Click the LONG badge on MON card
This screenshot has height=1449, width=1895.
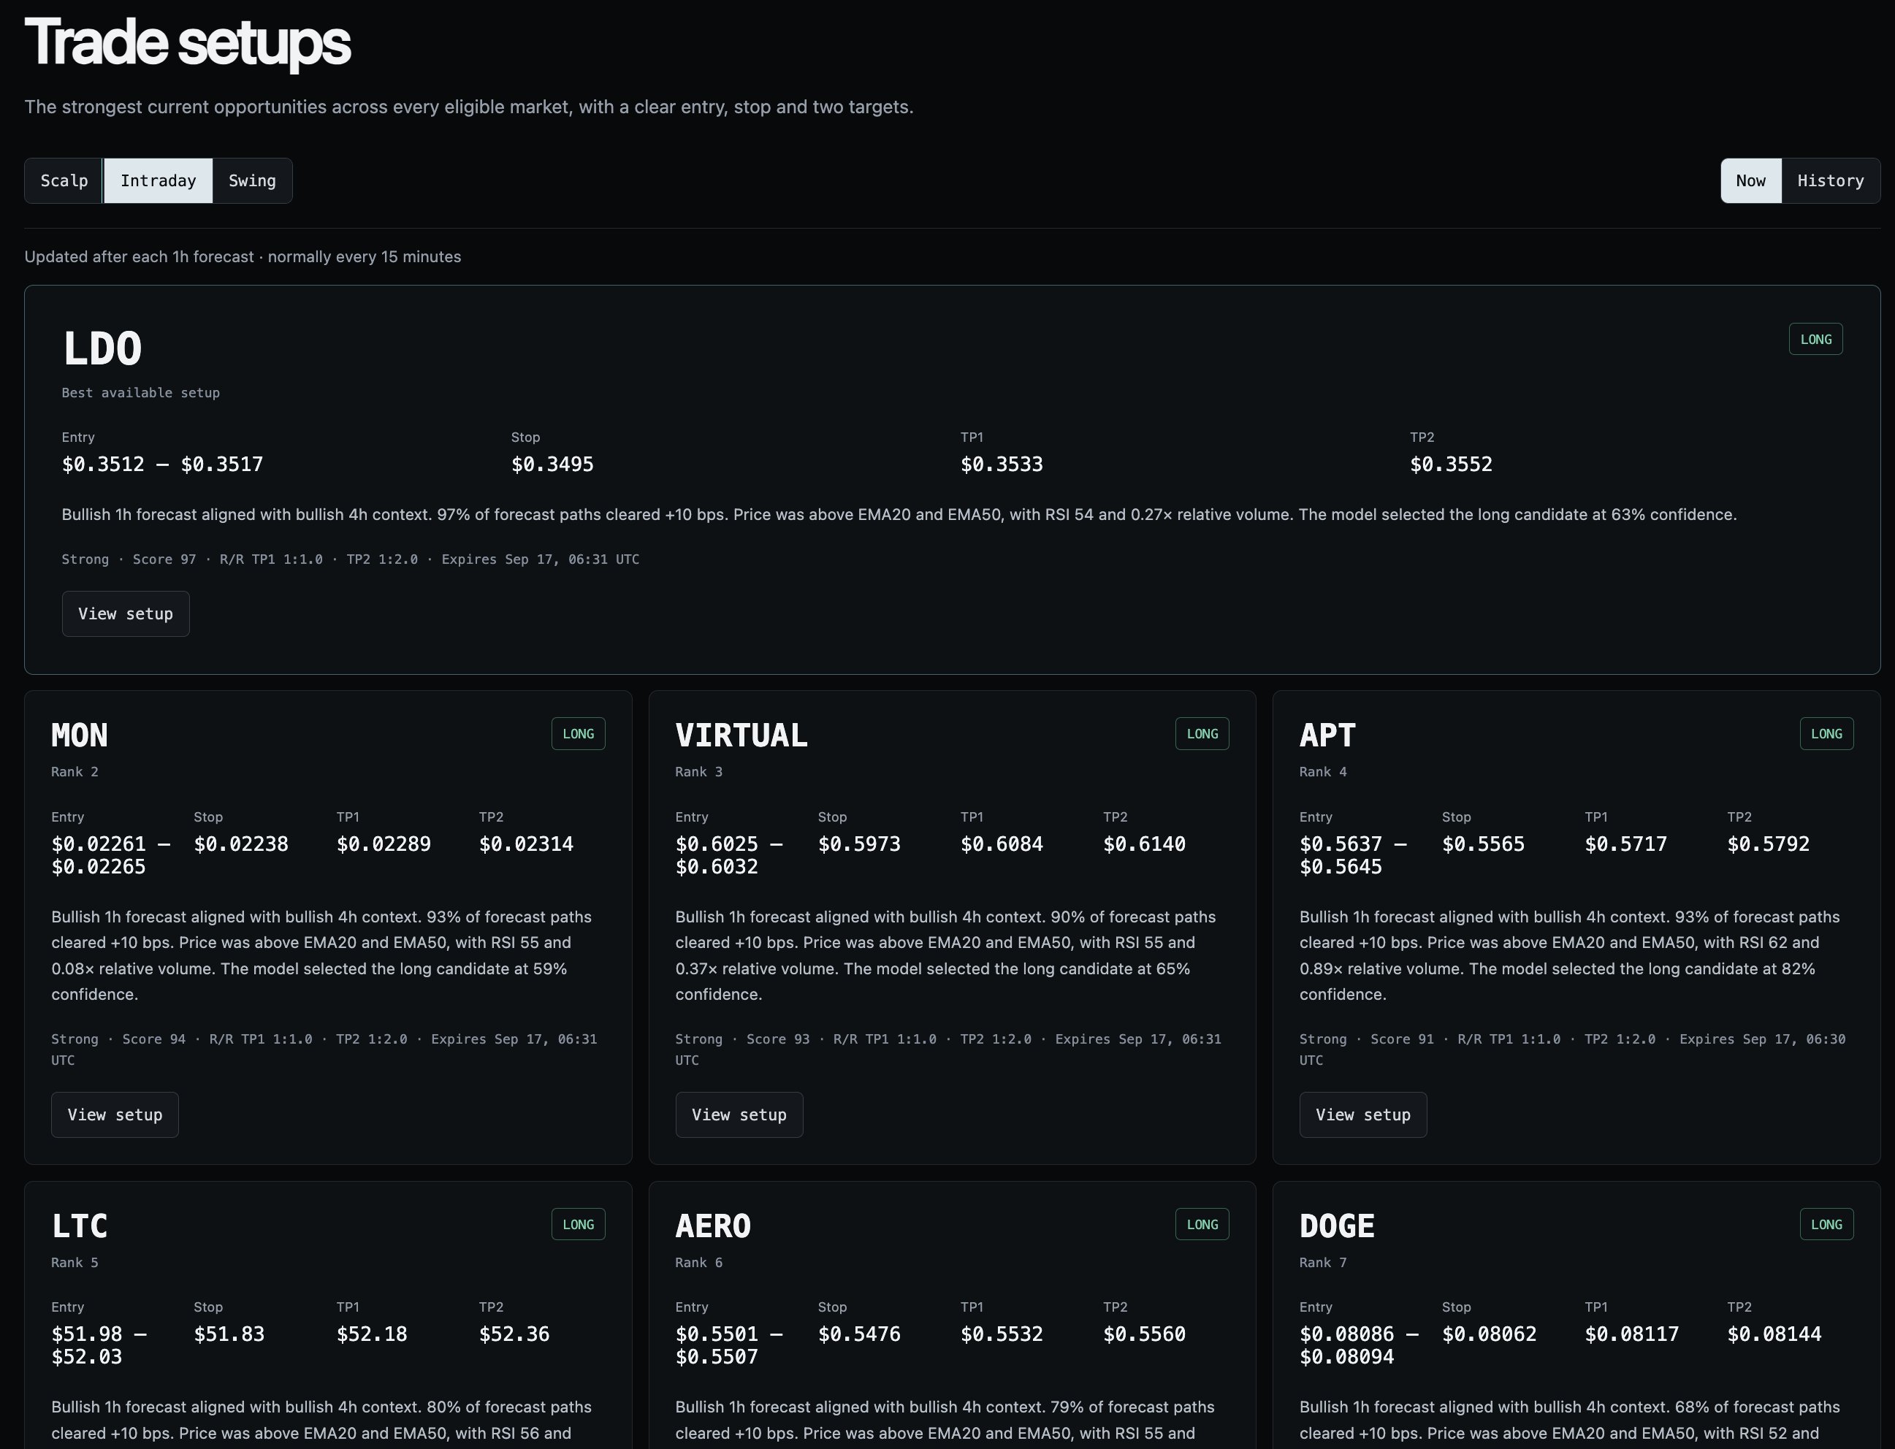(578, 734)
